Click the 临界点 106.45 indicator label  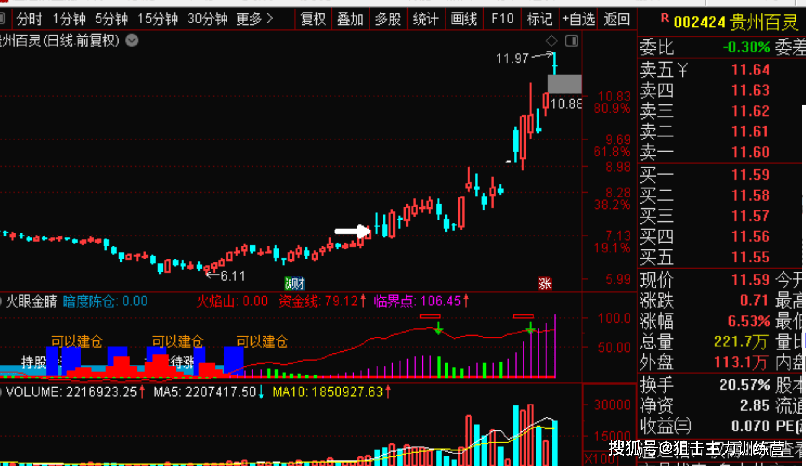coord(422,301)
